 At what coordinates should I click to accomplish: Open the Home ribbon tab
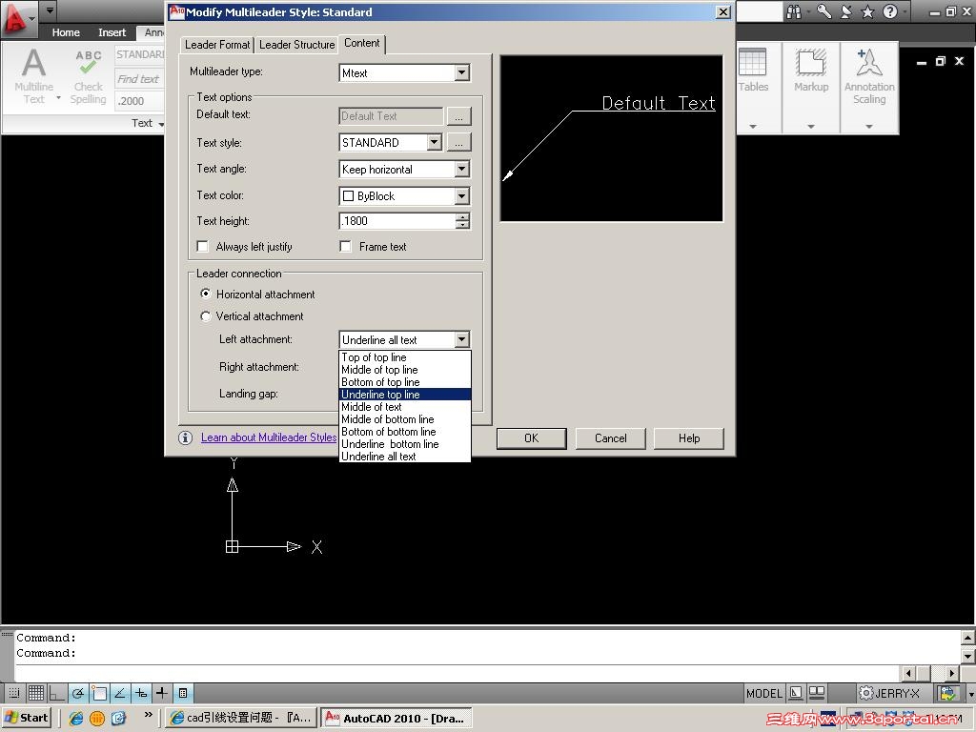[66, 32]
